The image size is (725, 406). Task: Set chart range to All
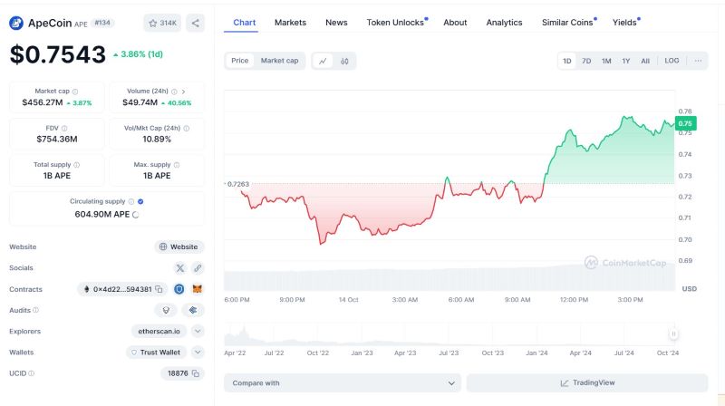pyautogui.click(x=645, y=61)
